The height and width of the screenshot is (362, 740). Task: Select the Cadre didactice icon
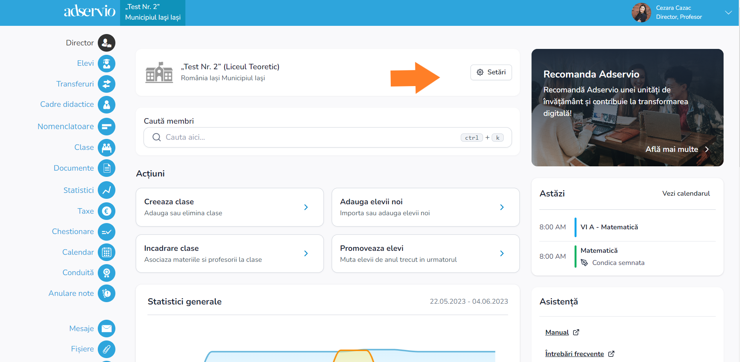106,104
